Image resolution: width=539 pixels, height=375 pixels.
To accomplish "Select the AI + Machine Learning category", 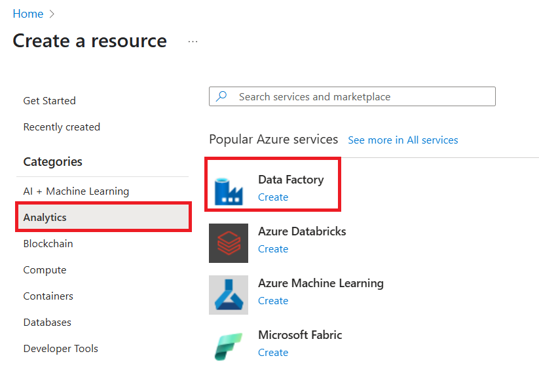I will coord(76,191).
